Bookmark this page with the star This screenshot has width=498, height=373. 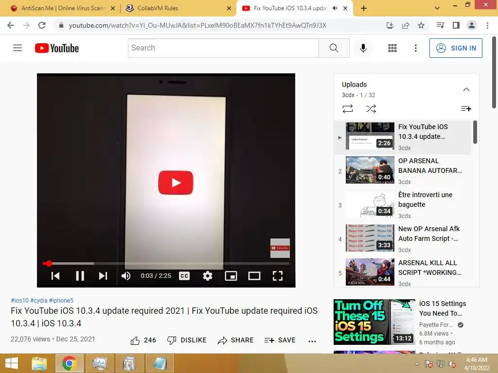tap(421, 25)
